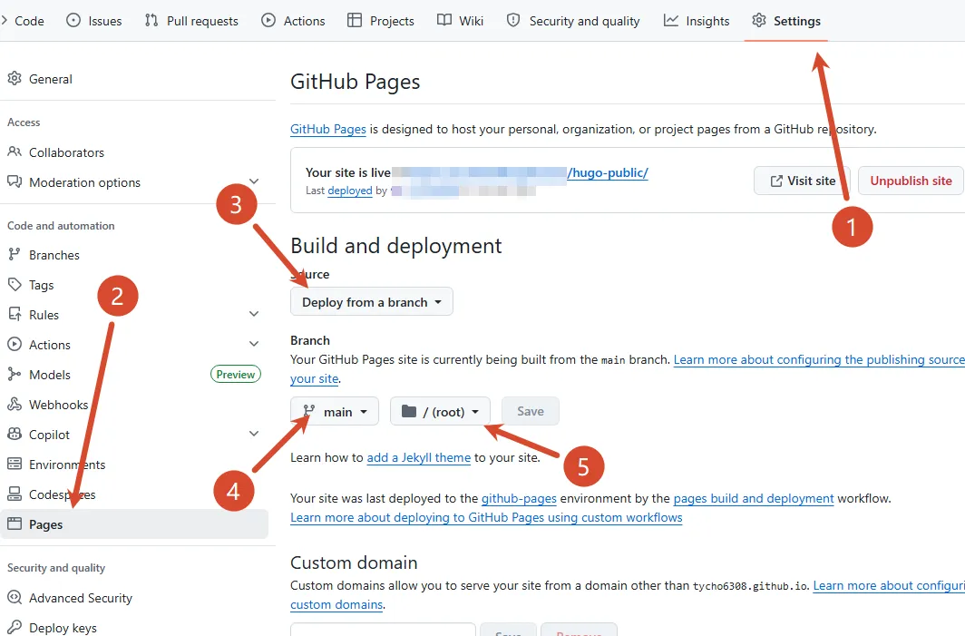Focus the Custom domain input field
Image resolution: width=965 pixels, height=636 pixels.
[x=383, y=631]
